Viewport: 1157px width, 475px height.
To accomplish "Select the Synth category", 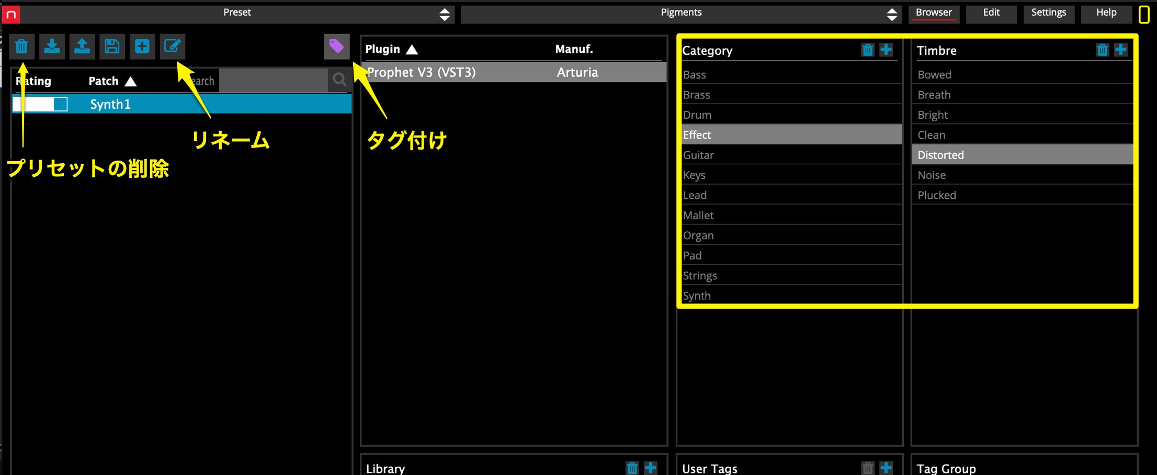I will (x=792, y=296).
